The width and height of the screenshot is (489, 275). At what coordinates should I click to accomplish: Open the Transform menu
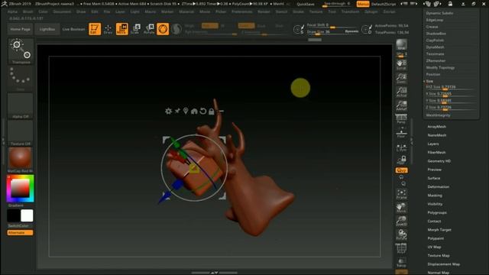[350, 11]
